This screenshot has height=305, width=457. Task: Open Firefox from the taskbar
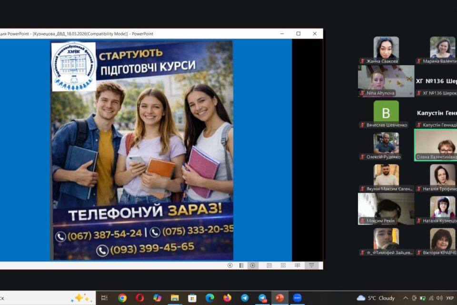228,298
